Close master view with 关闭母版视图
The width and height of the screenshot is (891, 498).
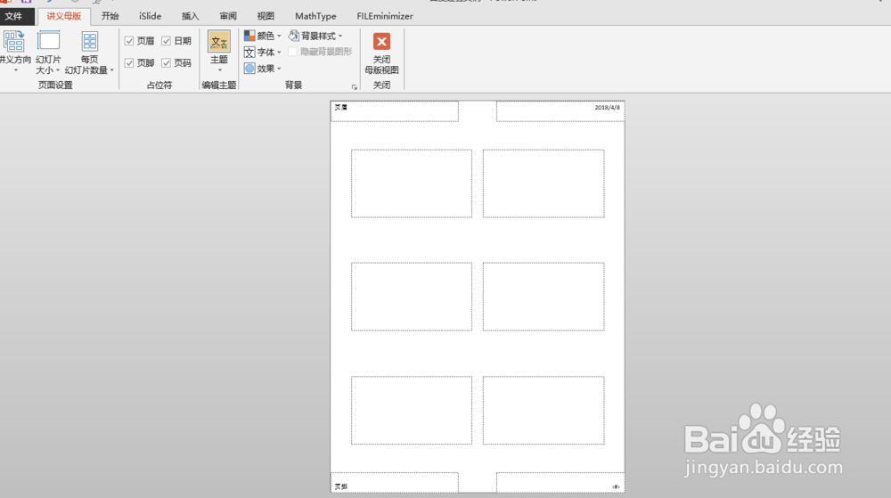pyautogui.click(x=381, y=53)
